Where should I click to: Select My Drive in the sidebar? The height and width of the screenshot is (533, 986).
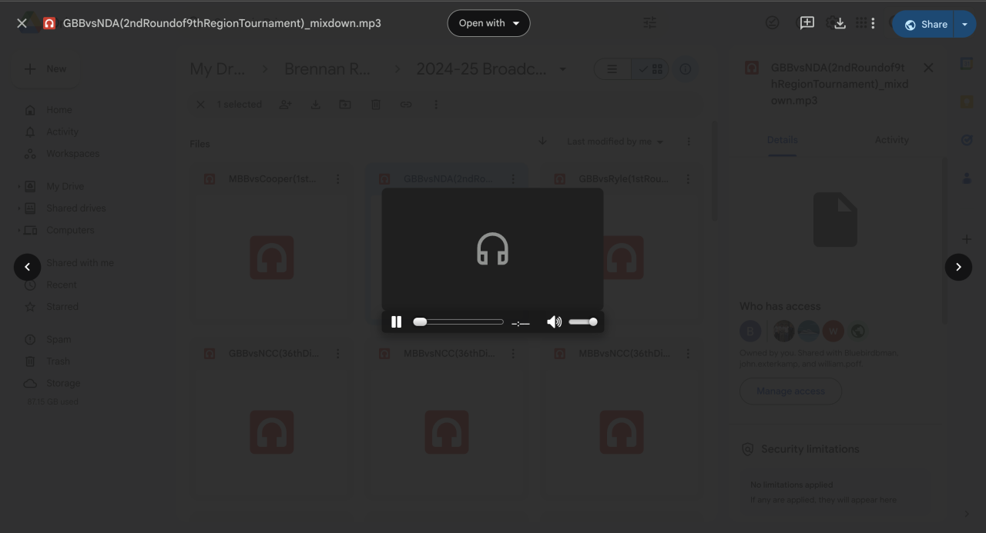click(x=65, y=186)
